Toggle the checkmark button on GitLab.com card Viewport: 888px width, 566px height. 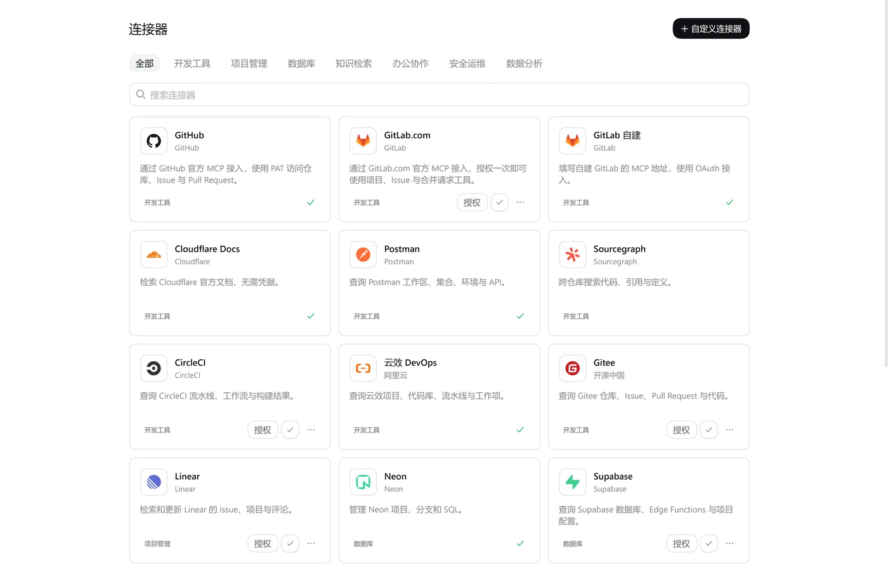point(499,202)
